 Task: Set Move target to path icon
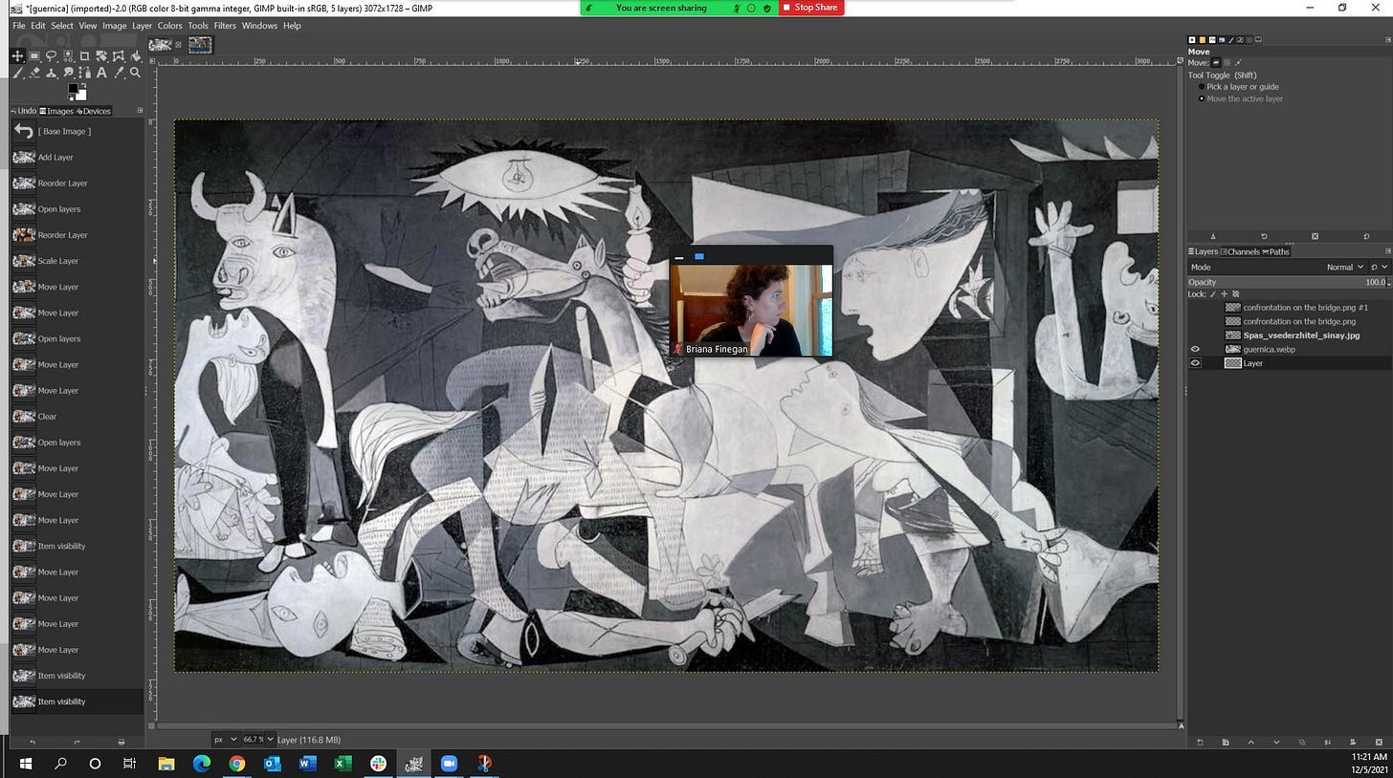click(x=1238, y=63)
